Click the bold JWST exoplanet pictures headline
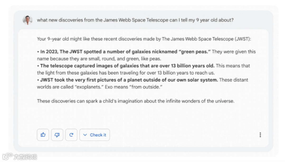This screenshot has width=285, height=162. 127,80
